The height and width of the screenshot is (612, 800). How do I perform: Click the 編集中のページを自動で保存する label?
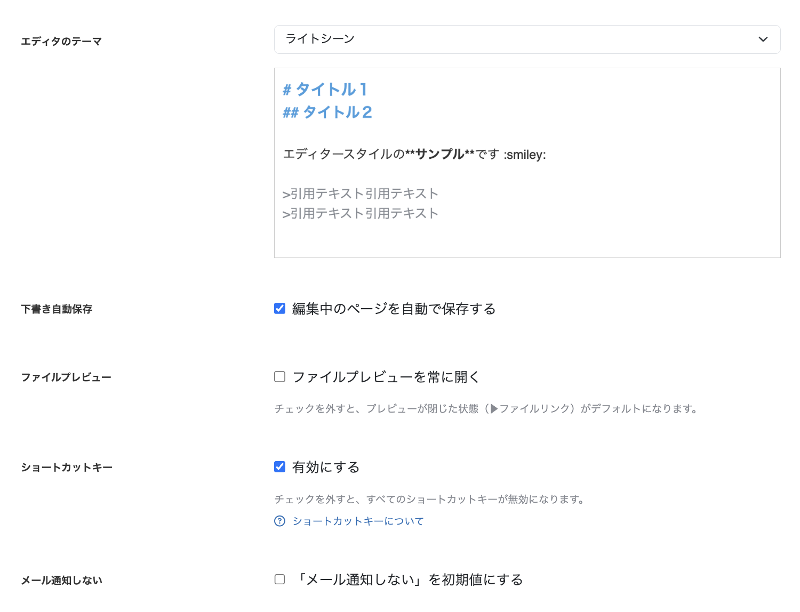(394, 309)
